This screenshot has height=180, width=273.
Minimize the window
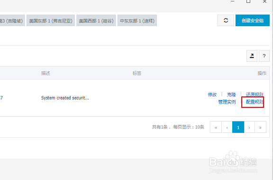click(x=232, y=1)
